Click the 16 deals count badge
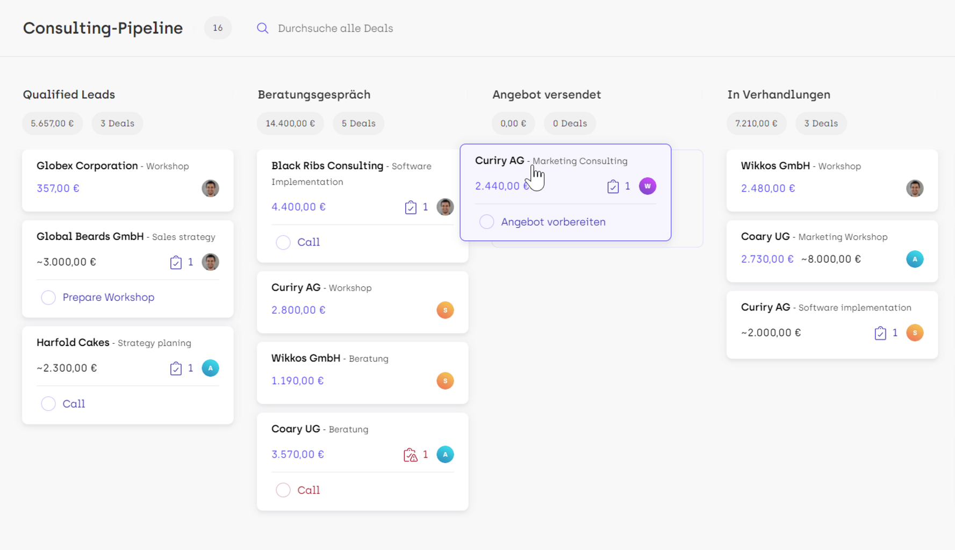The image size is (955, 550). pyautogui.click(x=218, y=28)
